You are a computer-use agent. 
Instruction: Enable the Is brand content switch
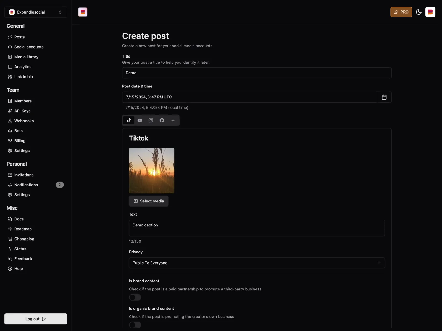135,297
